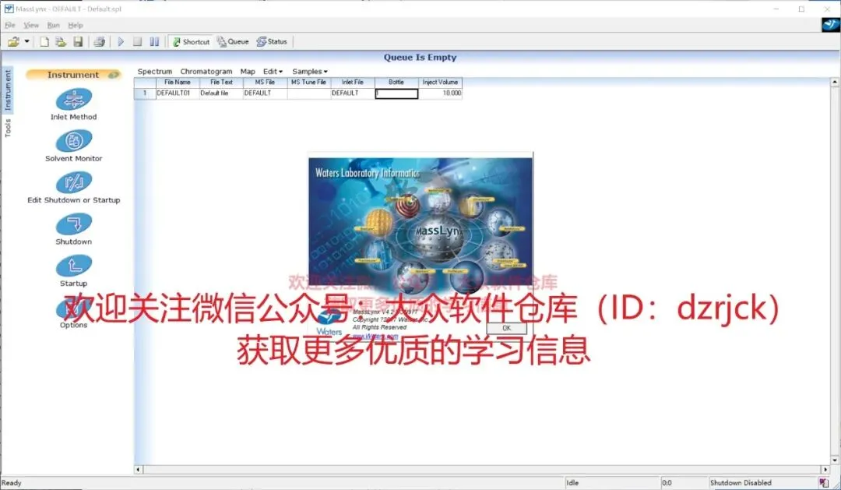Click the status bar icon at bottom right
This screenshot has width=841, height=490.
tap(823, 483)
